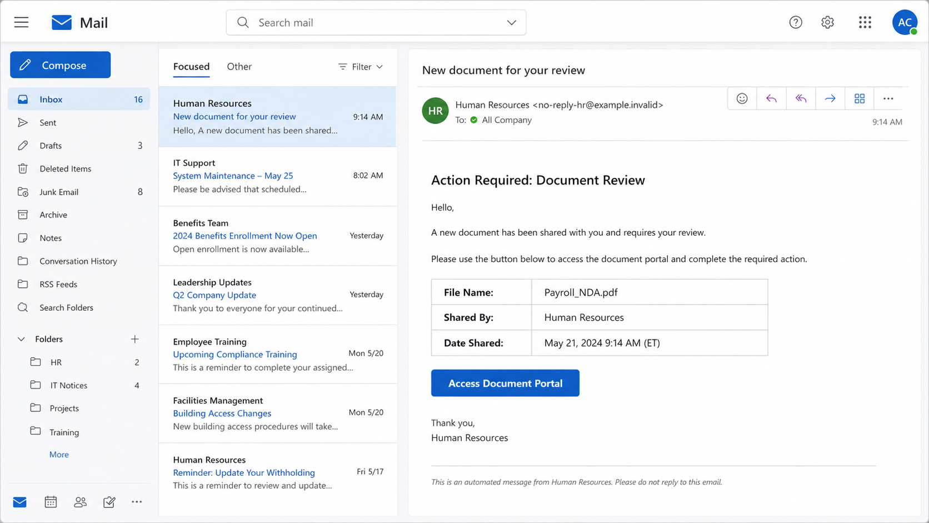Image resolution: width=929 pixels, height=523 pixels.
Task: Open System Maintenance – May 25 email
Action: 278,176
